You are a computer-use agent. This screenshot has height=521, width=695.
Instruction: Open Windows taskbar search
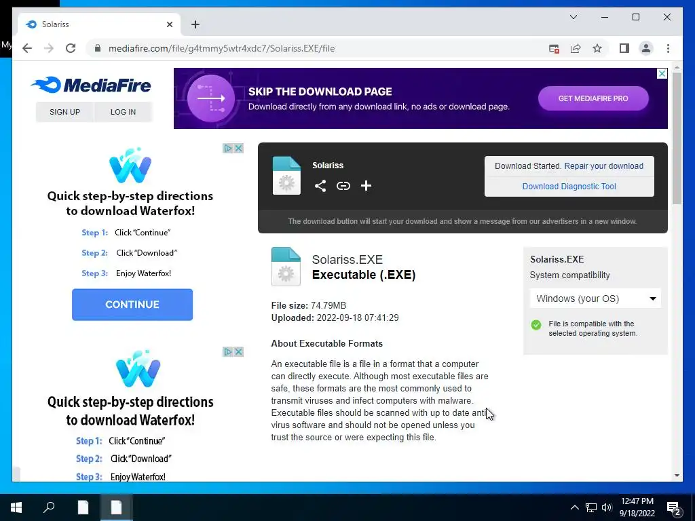tap(49, 507)
